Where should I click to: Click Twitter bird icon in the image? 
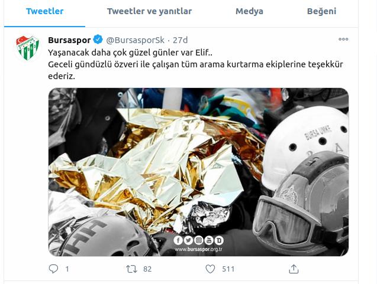pyautogui.click(x=188, y=240)
